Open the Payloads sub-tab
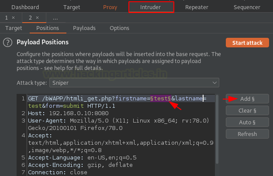 click(x=84, y=28)
